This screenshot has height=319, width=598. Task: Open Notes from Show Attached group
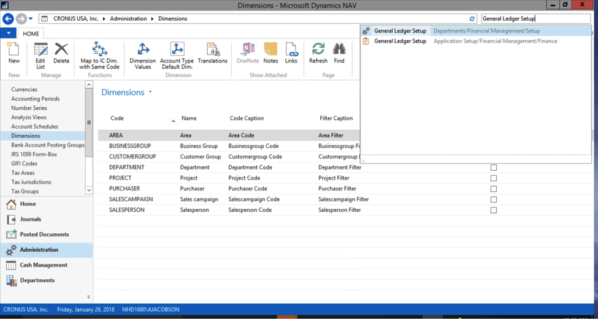(x=270, y=53)
